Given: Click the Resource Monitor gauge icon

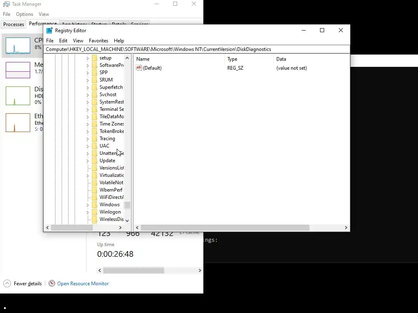Looking at the screenshot, I should [x=52, y=284].
